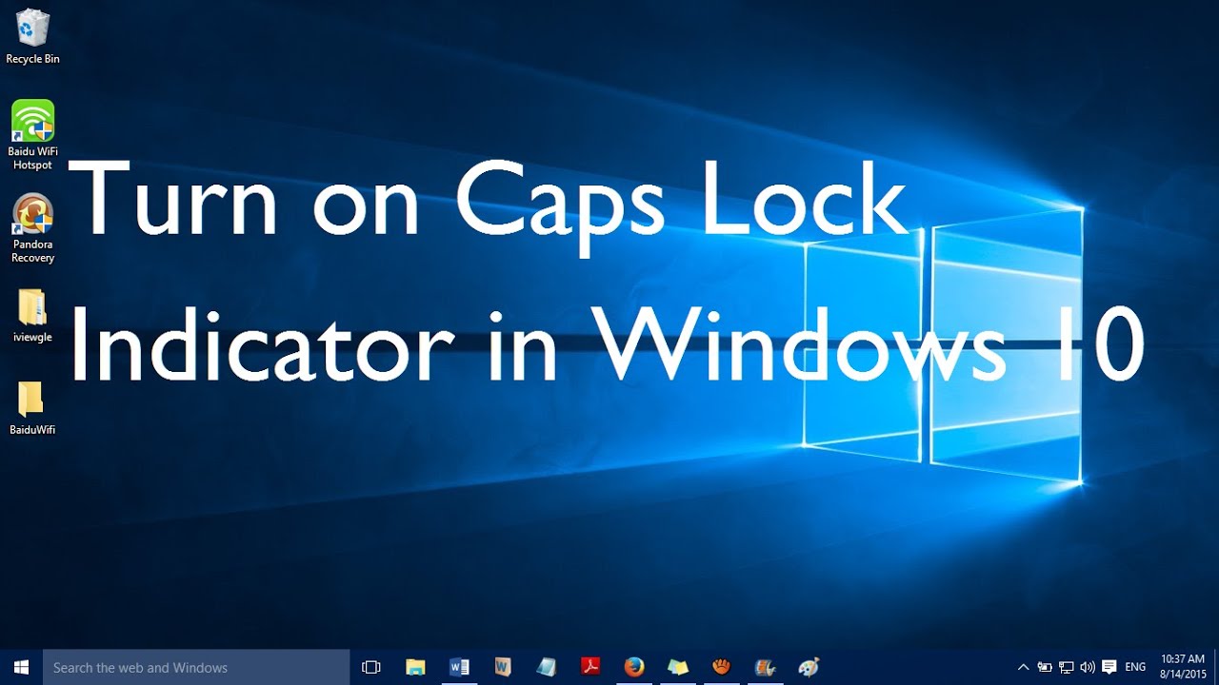The width and height of the screenshot is (1219, 685).
Task: Check network status via the tray network icon
Action: 1066,667
